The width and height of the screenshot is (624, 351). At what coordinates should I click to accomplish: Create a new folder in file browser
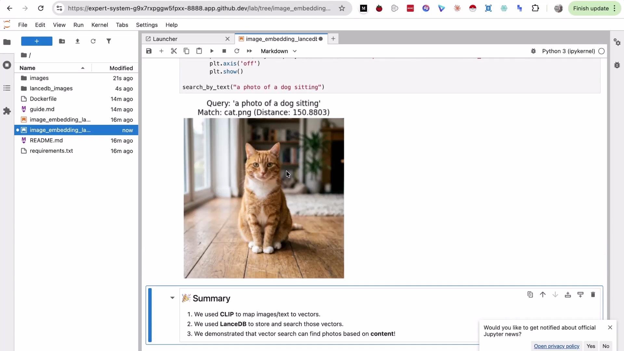click(62, 41)
